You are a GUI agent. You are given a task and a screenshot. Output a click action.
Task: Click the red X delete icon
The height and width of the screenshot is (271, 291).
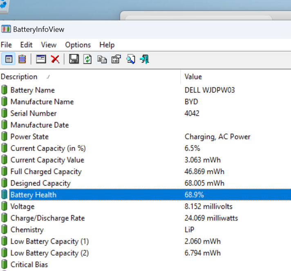[55, 59]
